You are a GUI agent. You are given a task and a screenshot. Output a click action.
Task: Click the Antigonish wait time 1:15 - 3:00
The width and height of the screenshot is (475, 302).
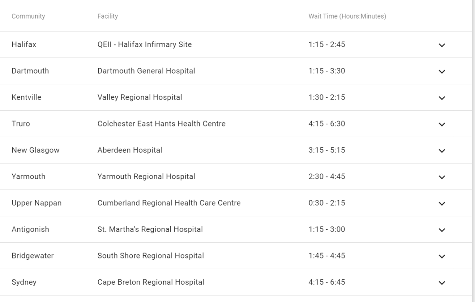(327, 229)
